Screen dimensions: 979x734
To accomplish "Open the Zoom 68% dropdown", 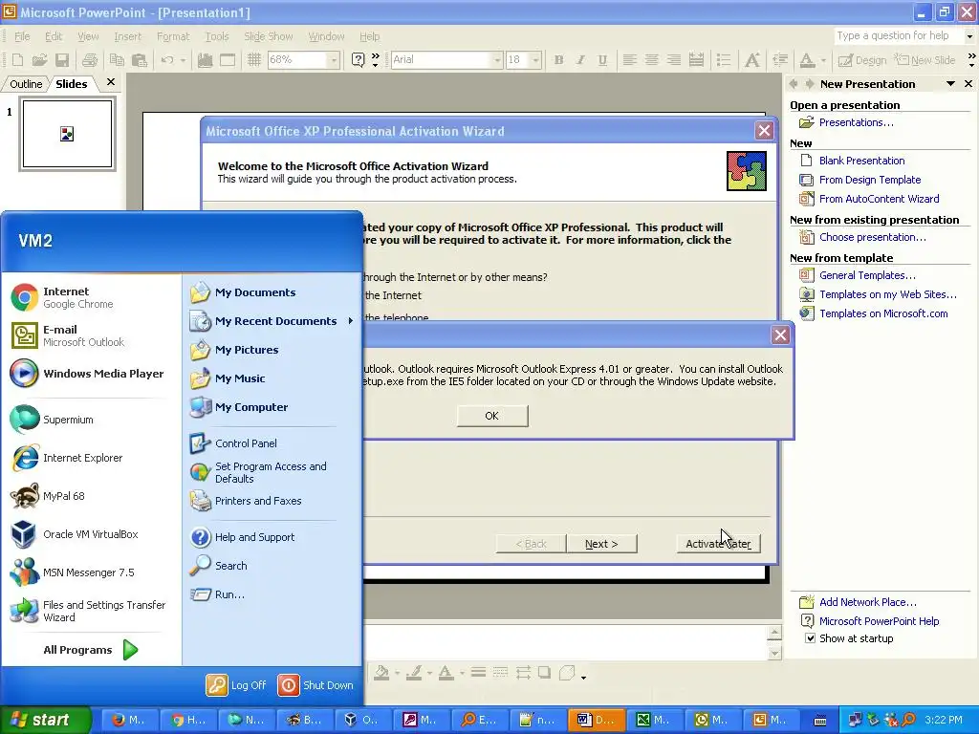I will click(334, 60).
